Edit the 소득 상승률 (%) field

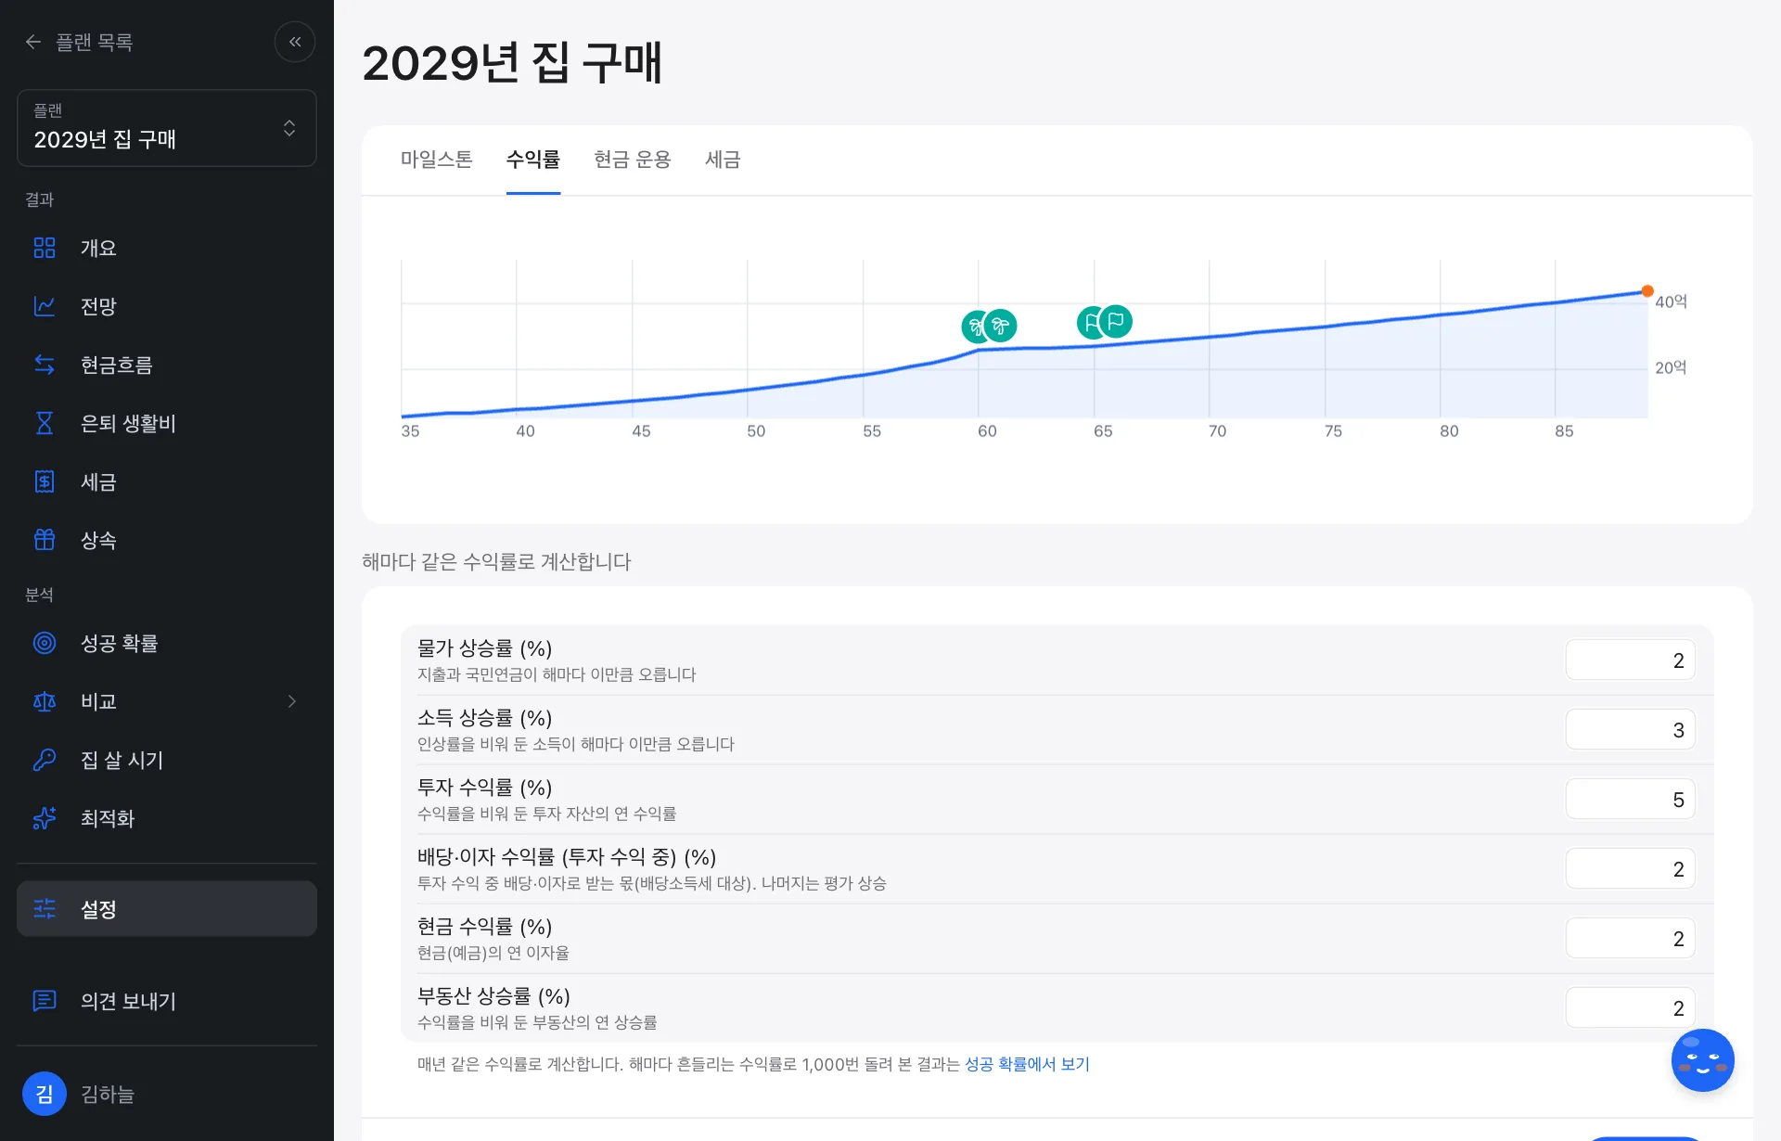click(1631, 730)
